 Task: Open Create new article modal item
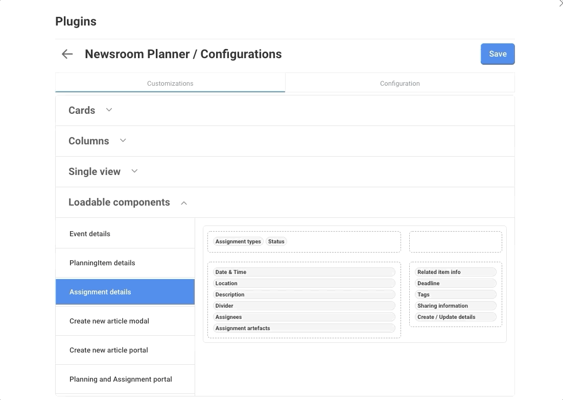coord(109,321)
